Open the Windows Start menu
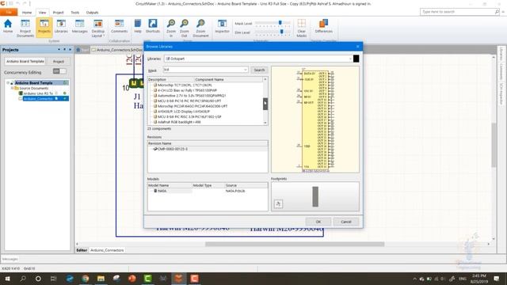507x285 pixels. 7,278
